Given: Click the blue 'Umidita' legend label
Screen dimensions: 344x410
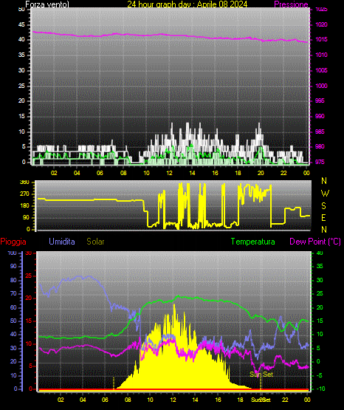Looking at the screenshot, I should [62, 242].
